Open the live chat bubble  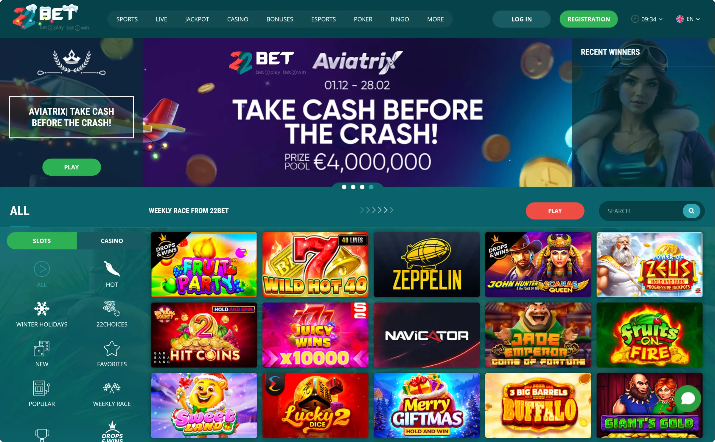point(688,398)
